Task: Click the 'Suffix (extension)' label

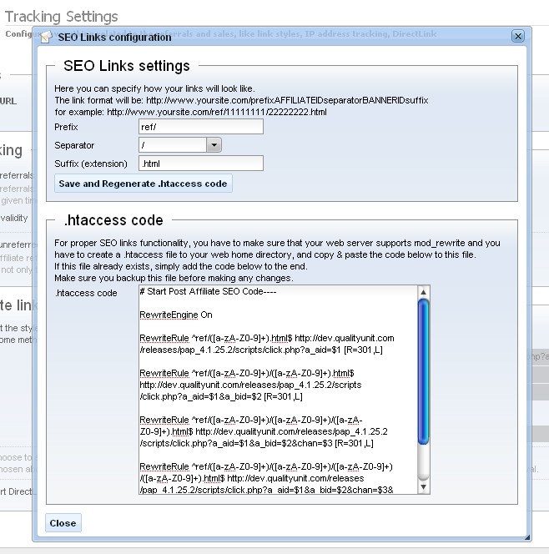Action: point(91,164)
